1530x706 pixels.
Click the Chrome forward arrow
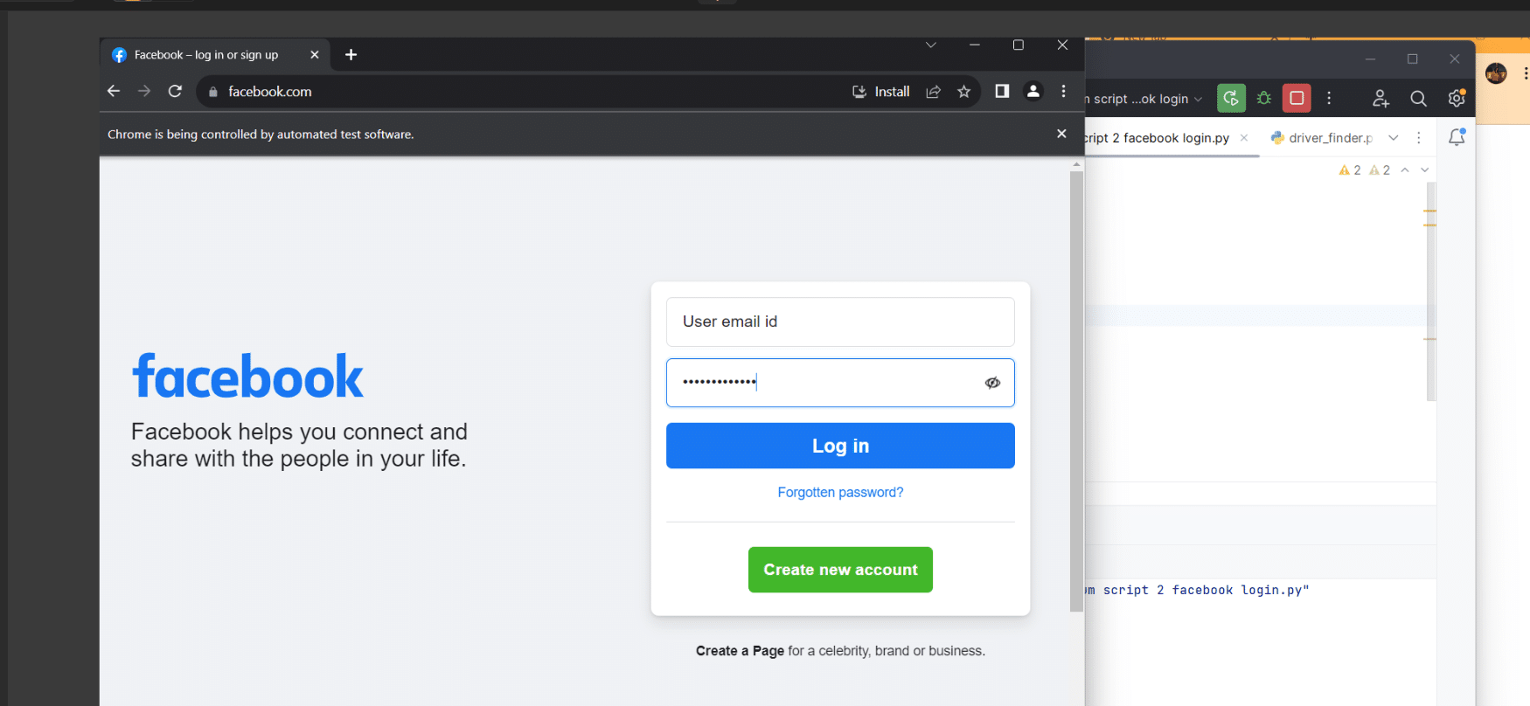pyautogui.click(x=144, y=91)
